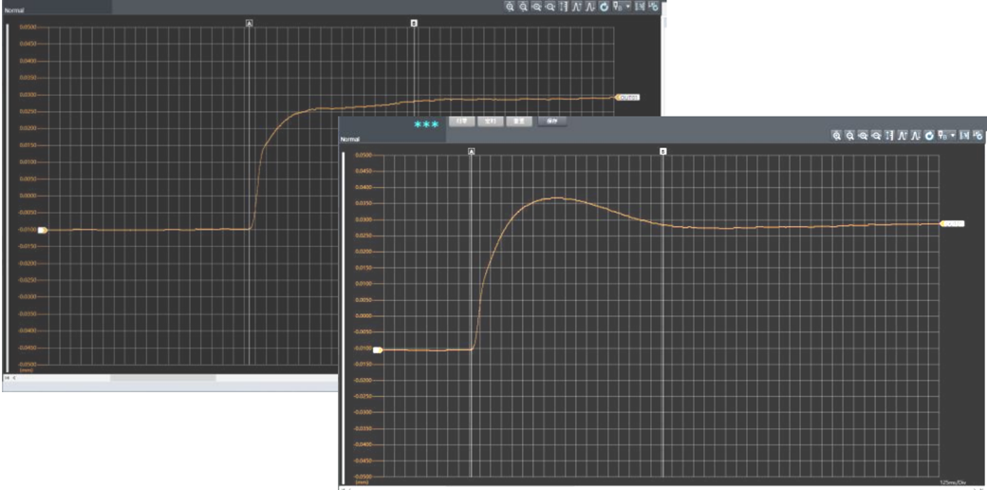Expand the cursor dropdown arrow in rear toolbar
Screen dimensions: 987x490
pyautogui.click(x=628, y=6)
